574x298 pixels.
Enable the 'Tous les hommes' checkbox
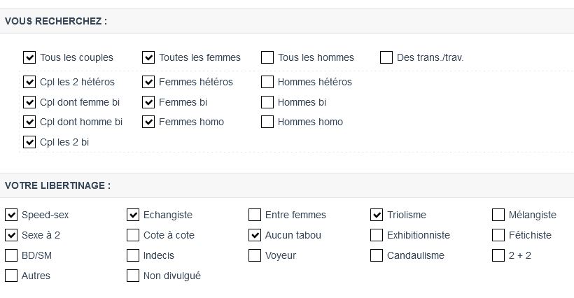coord(267,57)
